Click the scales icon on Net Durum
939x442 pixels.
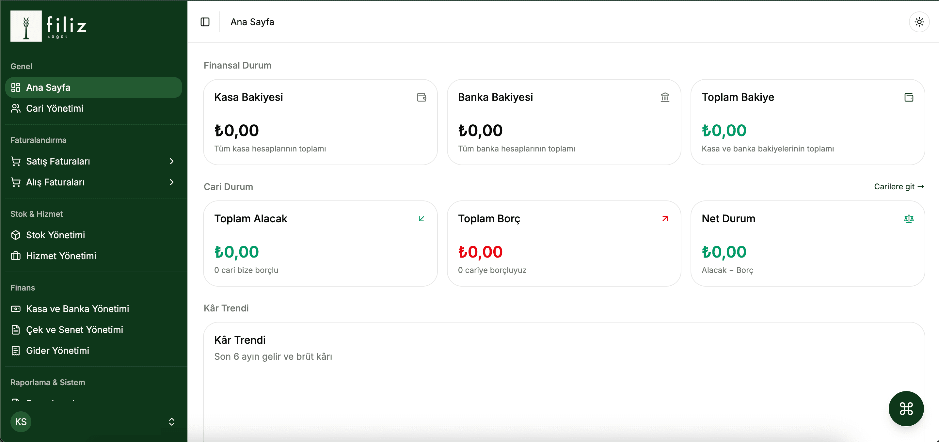coord(909,219)
